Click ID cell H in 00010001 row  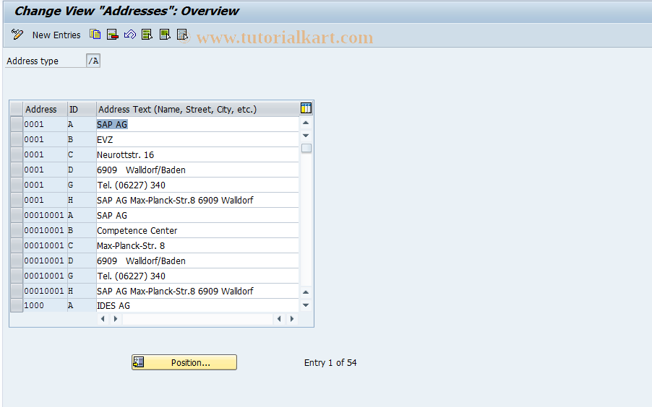point(82,291)
